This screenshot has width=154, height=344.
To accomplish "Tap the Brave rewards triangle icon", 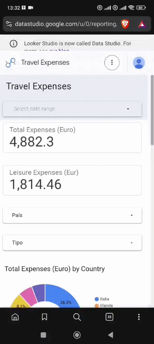I will pos(142,24).
